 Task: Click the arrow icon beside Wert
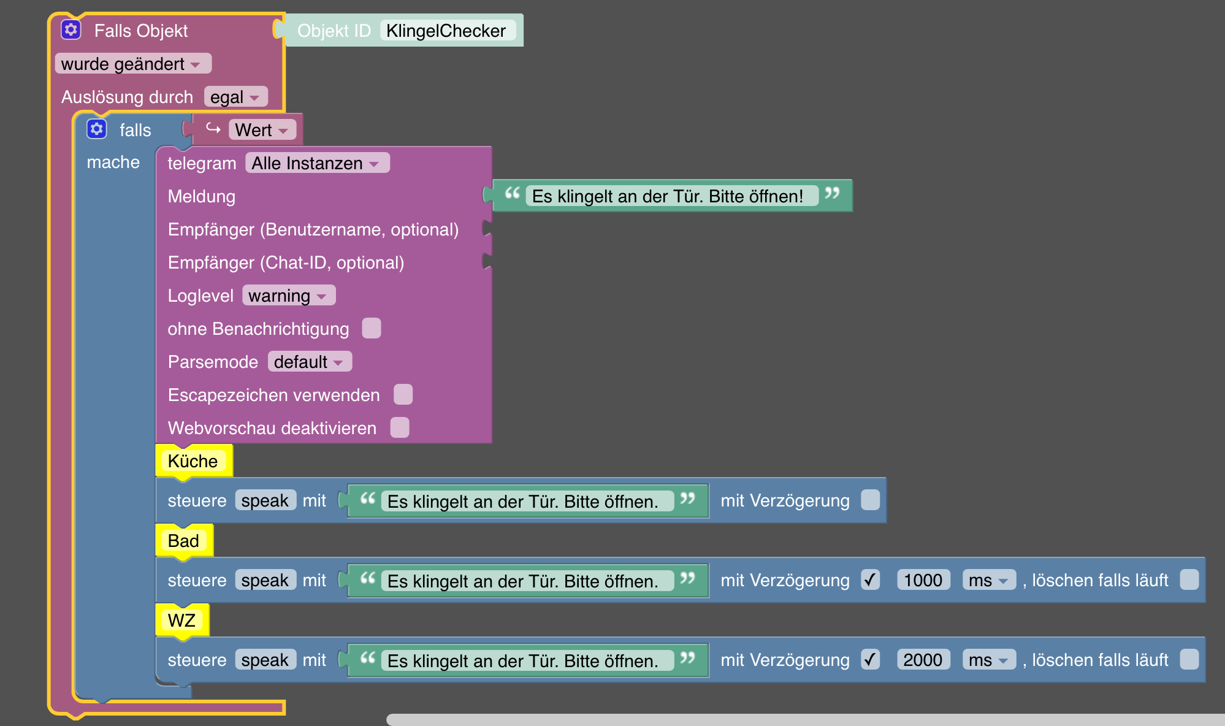(x=213, y=128)
